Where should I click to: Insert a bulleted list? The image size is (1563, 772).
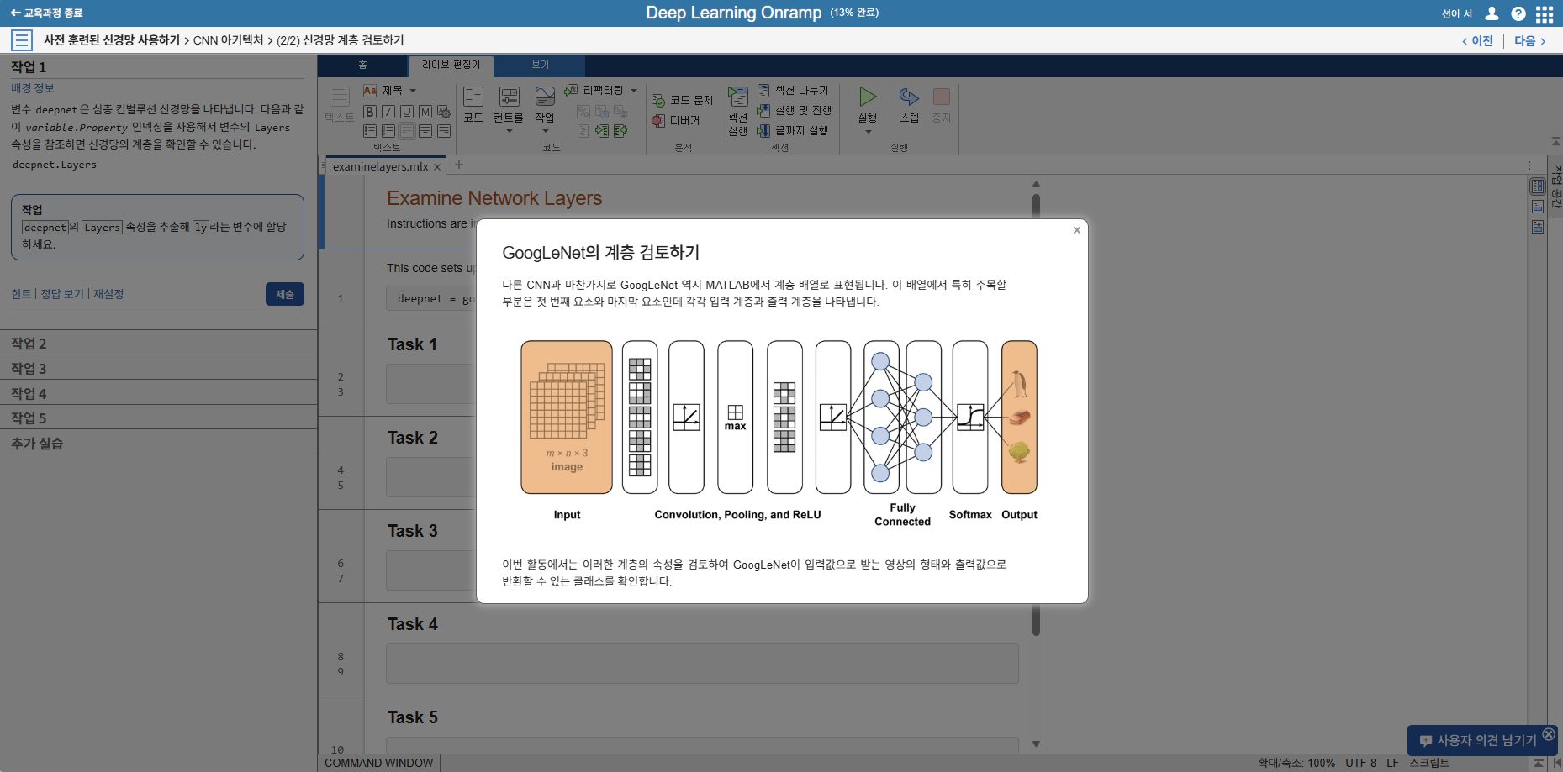pos(370,131)
